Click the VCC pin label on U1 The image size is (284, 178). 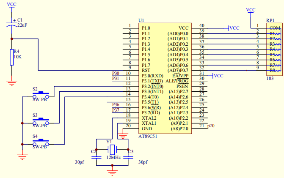coord(183,28)
